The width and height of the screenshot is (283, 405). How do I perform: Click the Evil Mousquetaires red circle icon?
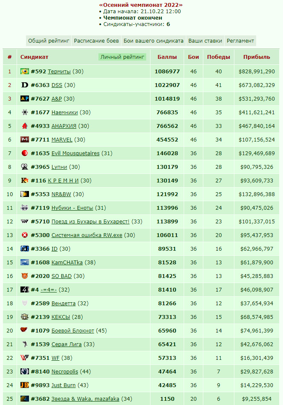point(25,153)
